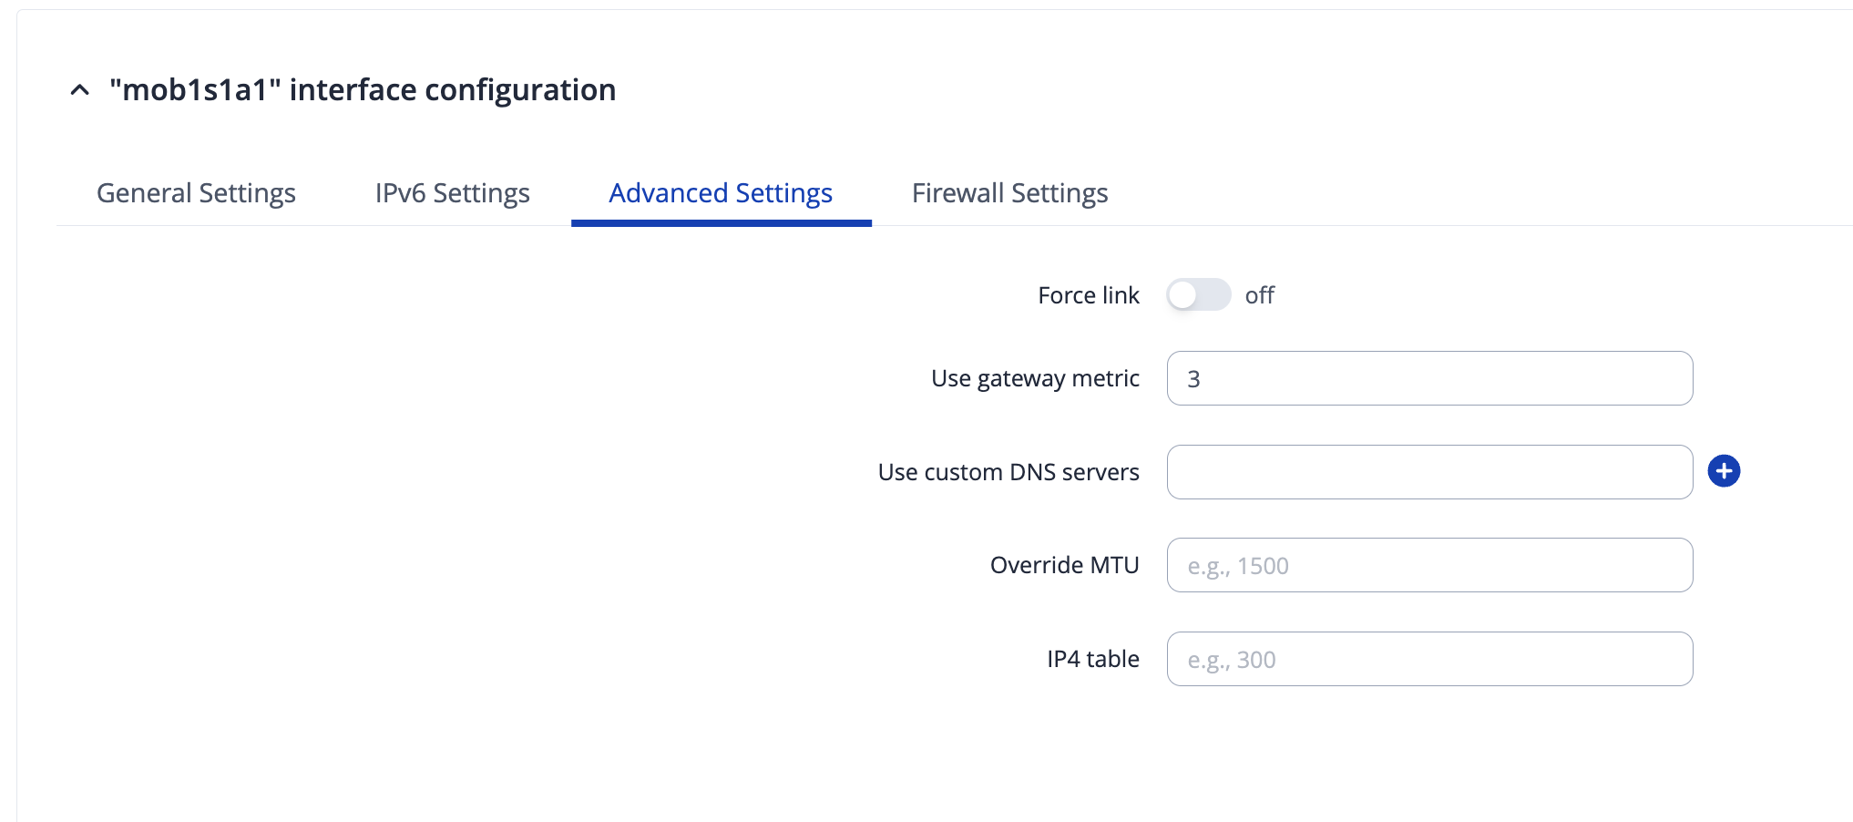
Task: Select the Advanced Settings tab
Action: [721, 193]
